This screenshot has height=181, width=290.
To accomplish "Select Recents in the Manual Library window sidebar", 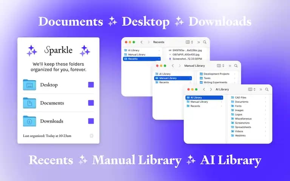I will [173, 82].
